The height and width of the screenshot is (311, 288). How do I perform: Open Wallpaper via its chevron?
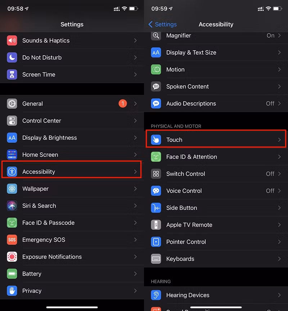[135, 189]
